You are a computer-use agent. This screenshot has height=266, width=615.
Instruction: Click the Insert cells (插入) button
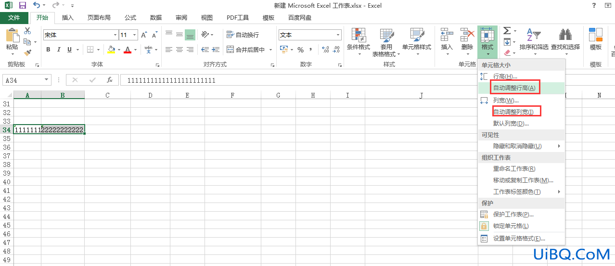coord(447,42)
